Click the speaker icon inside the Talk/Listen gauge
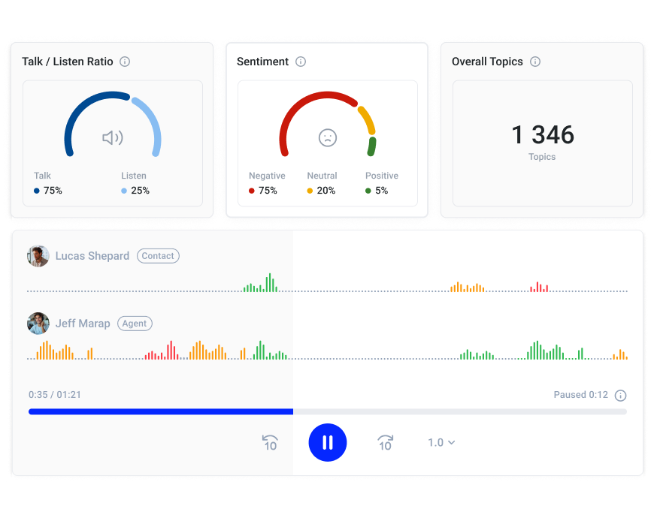The height and width of the screenshot is (518, 654). click(x=113, y=137)
